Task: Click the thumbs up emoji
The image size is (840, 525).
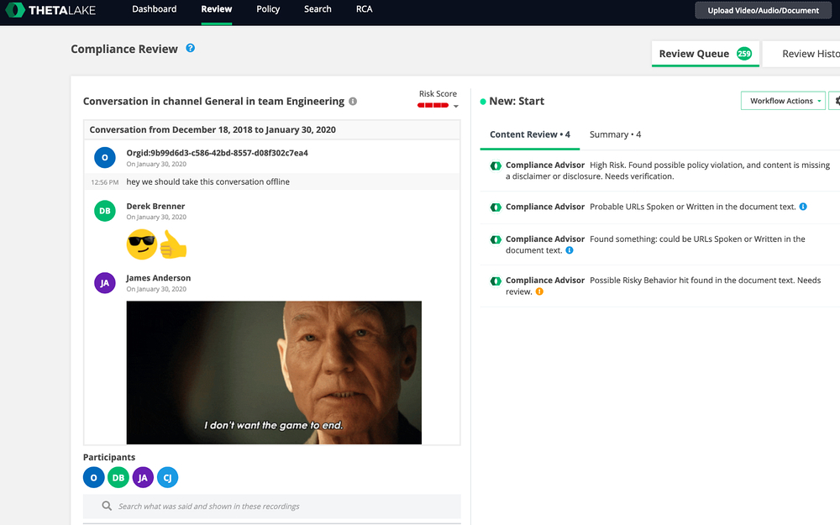Action: (x=173, y=244)
